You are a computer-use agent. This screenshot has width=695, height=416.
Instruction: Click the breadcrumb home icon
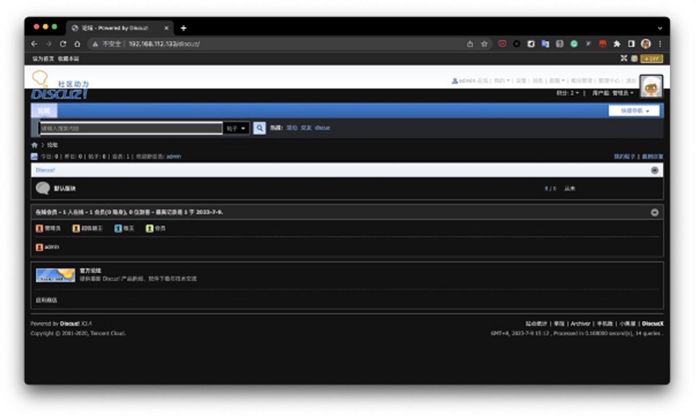(35, 145)
